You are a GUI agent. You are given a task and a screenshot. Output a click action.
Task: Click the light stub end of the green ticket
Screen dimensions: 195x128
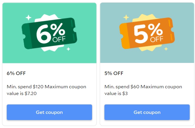click(x=26, y=34)
